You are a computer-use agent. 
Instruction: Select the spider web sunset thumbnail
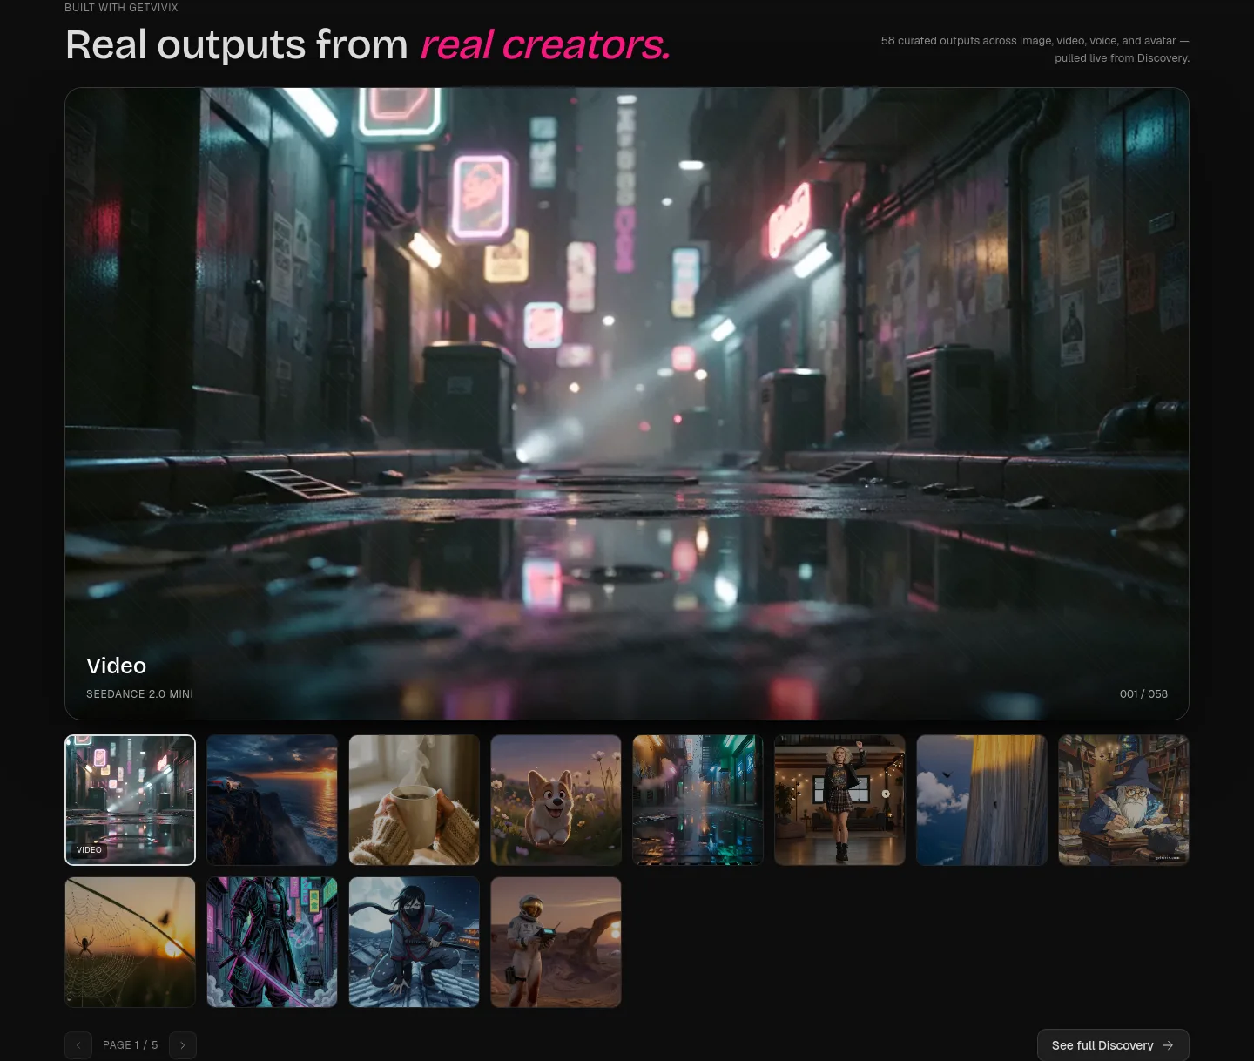131,942
